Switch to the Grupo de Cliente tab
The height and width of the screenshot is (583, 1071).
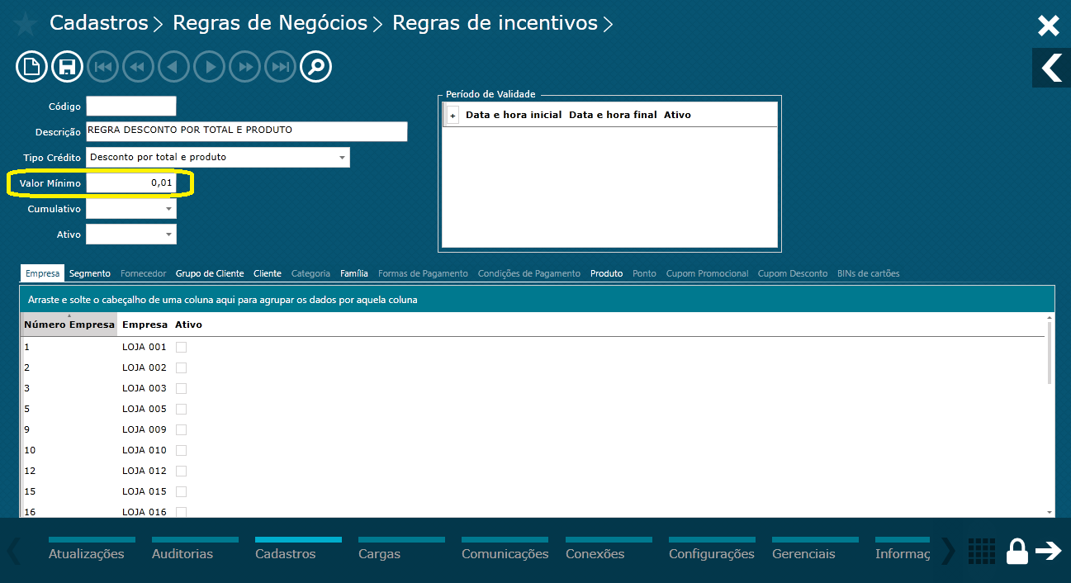click(x=210, y=273)
